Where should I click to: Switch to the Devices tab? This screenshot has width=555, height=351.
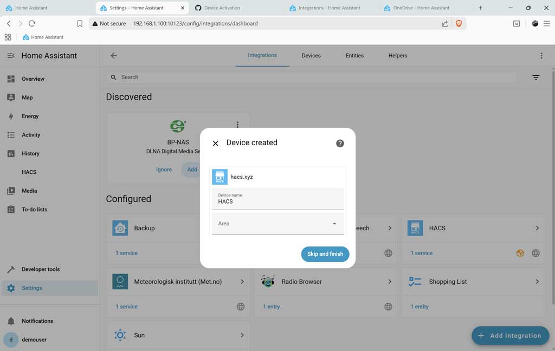pyautogui.click(x=311, y=56)
